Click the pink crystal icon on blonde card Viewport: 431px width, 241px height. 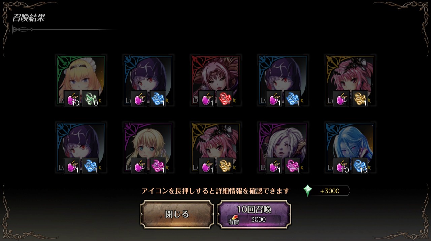[158, 166]
